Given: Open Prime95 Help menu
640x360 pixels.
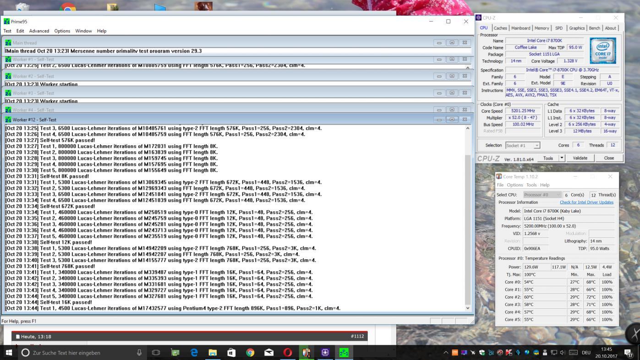Looking at the screenshot, I should click(x=102, y=31).
